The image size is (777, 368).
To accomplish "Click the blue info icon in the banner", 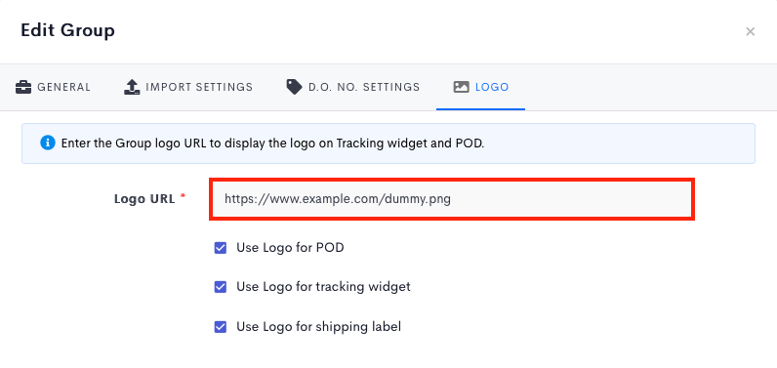I will 48,143.
